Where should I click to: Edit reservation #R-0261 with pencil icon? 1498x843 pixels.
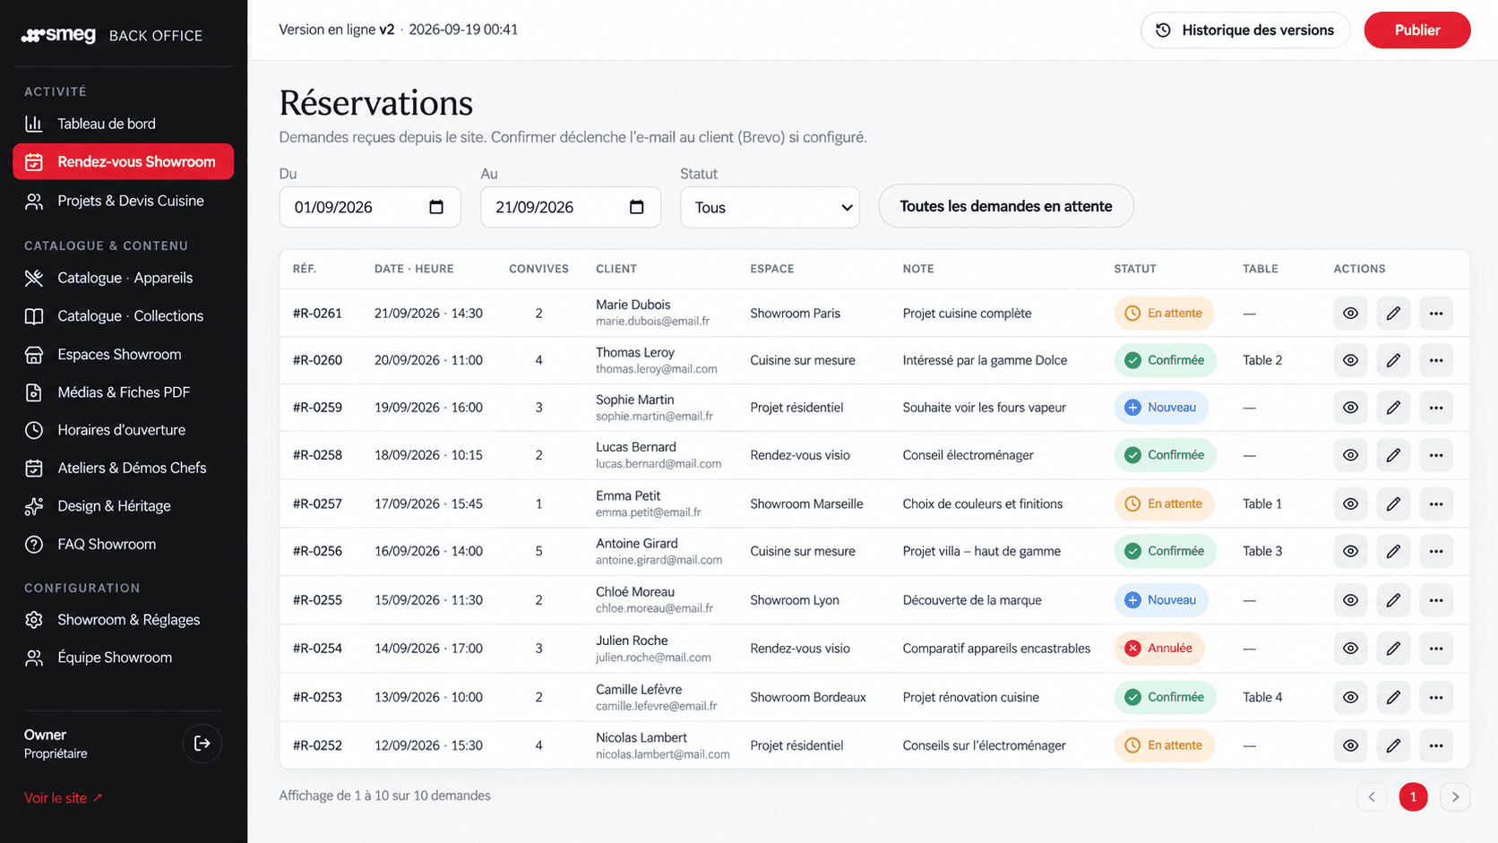1393,314
